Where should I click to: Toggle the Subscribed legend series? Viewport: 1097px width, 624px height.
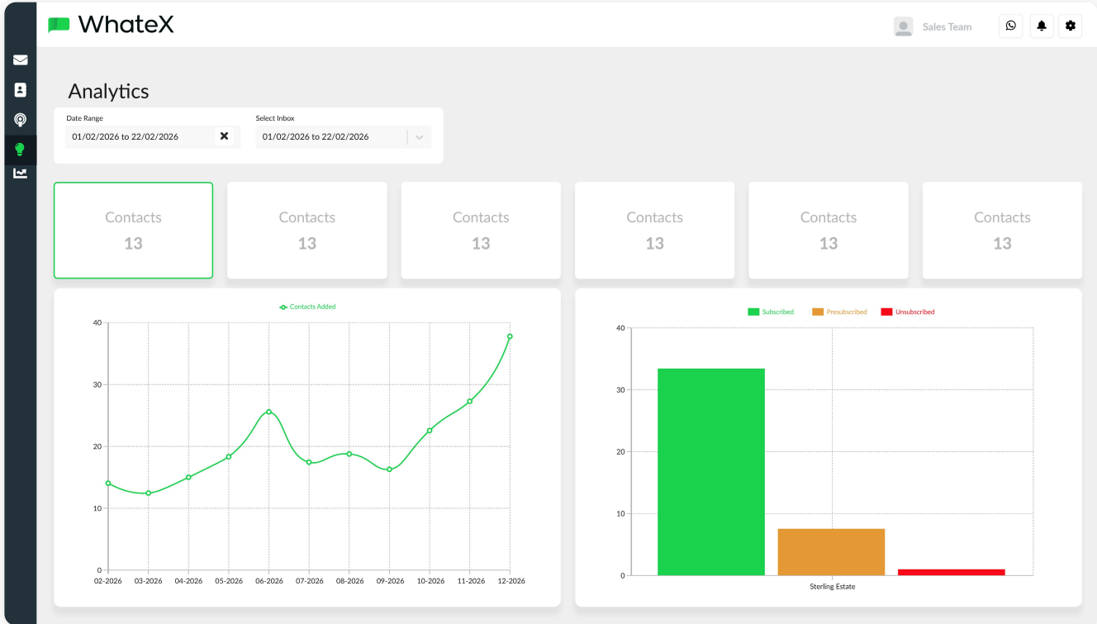[770, 312]
